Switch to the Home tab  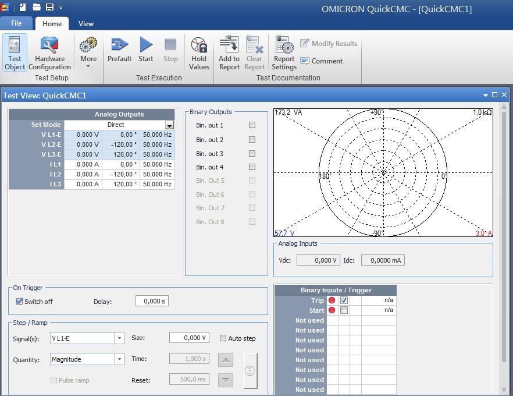click(x=52, y=23)
